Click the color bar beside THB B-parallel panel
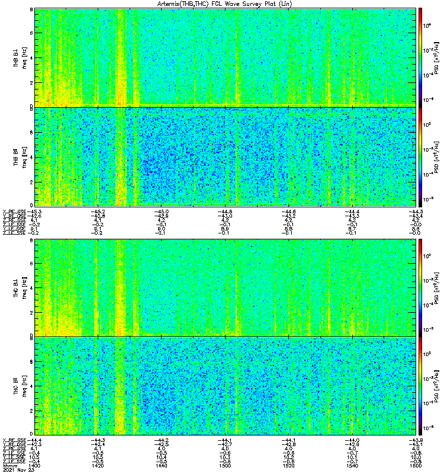The image size is (444, 474). pyautogui.click(x=420, y=157)
